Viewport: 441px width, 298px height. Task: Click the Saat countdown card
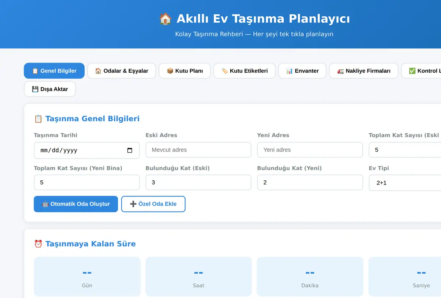point(198,277)
